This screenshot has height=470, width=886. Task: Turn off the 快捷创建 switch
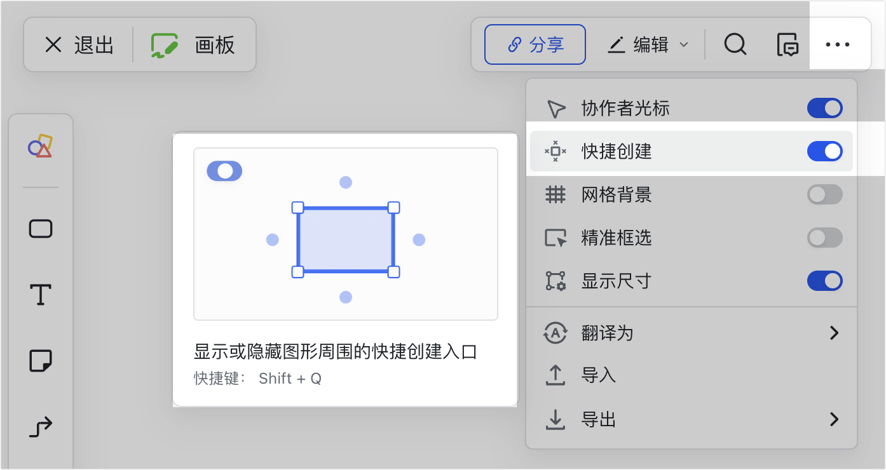[824, 151]
